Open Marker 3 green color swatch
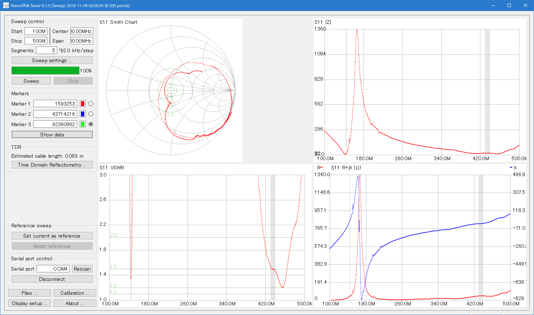The height and width of the screenshot is (315, 534). [x=83, y=124]
